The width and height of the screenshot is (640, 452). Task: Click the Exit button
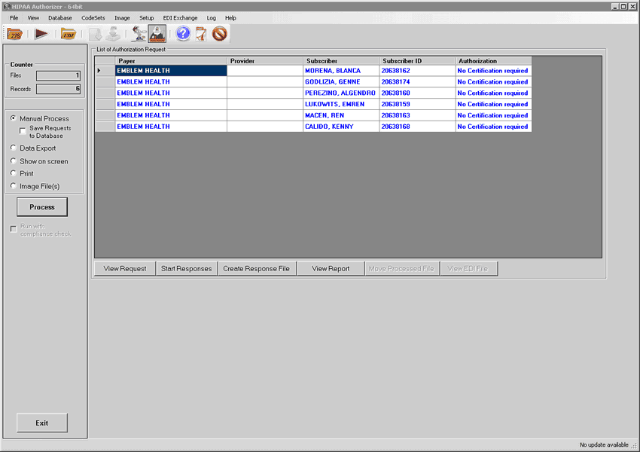(42, 423)
